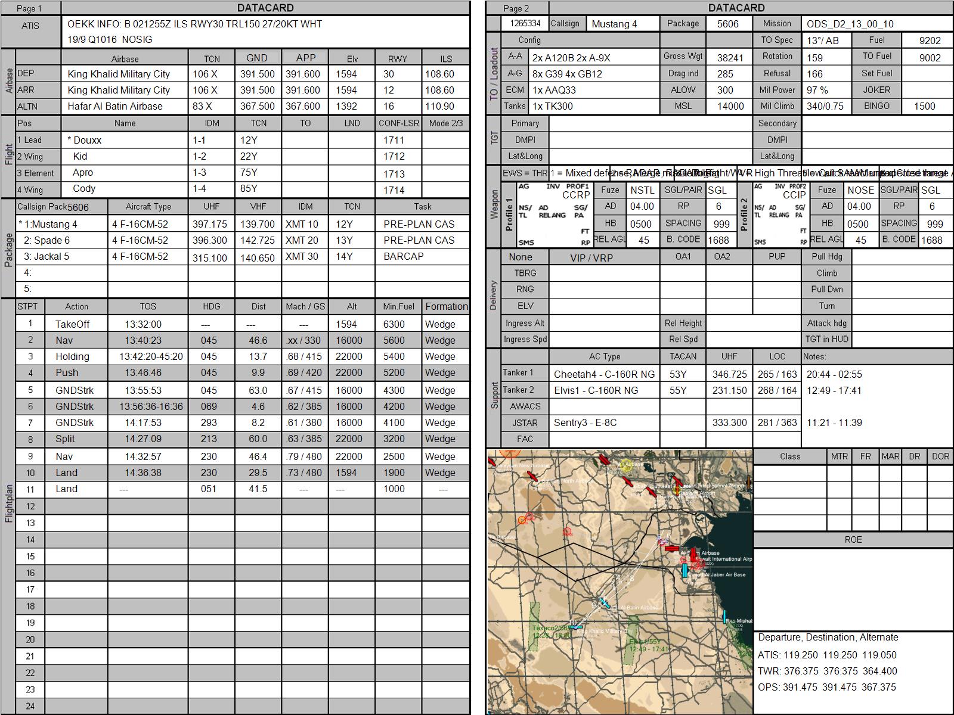Click Jackal 5 IDM XMT 30
The width and height of the screenshot is (954, 715).
coord(302,256)
